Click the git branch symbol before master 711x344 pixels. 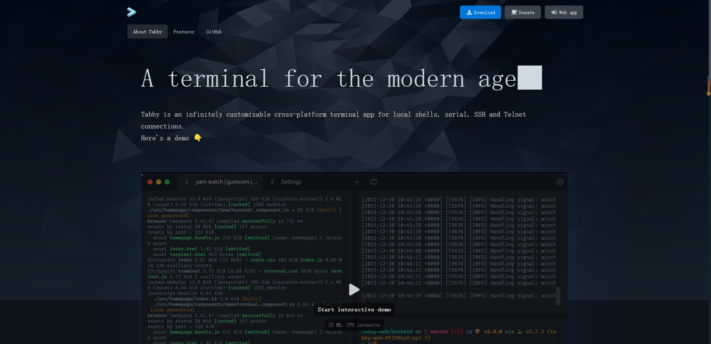(425, 331)
